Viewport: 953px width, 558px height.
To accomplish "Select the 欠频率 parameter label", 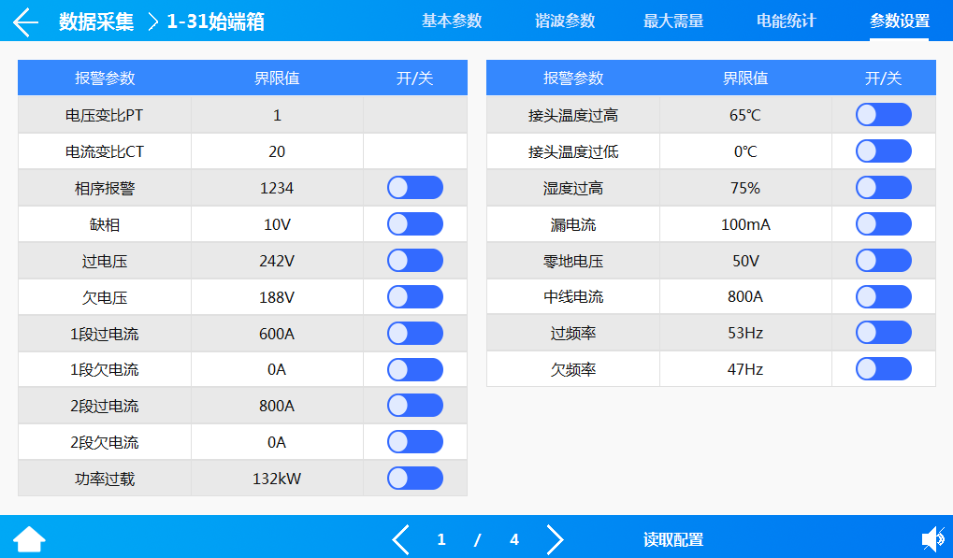I will (x=573, y=369).
